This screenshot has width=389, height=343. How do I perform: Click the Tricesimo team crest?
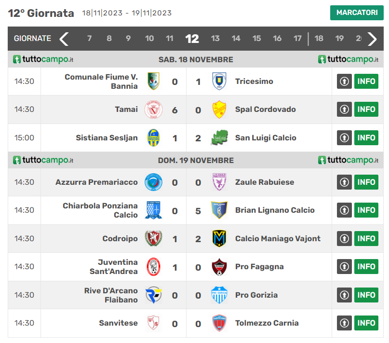tap(219, 81)
